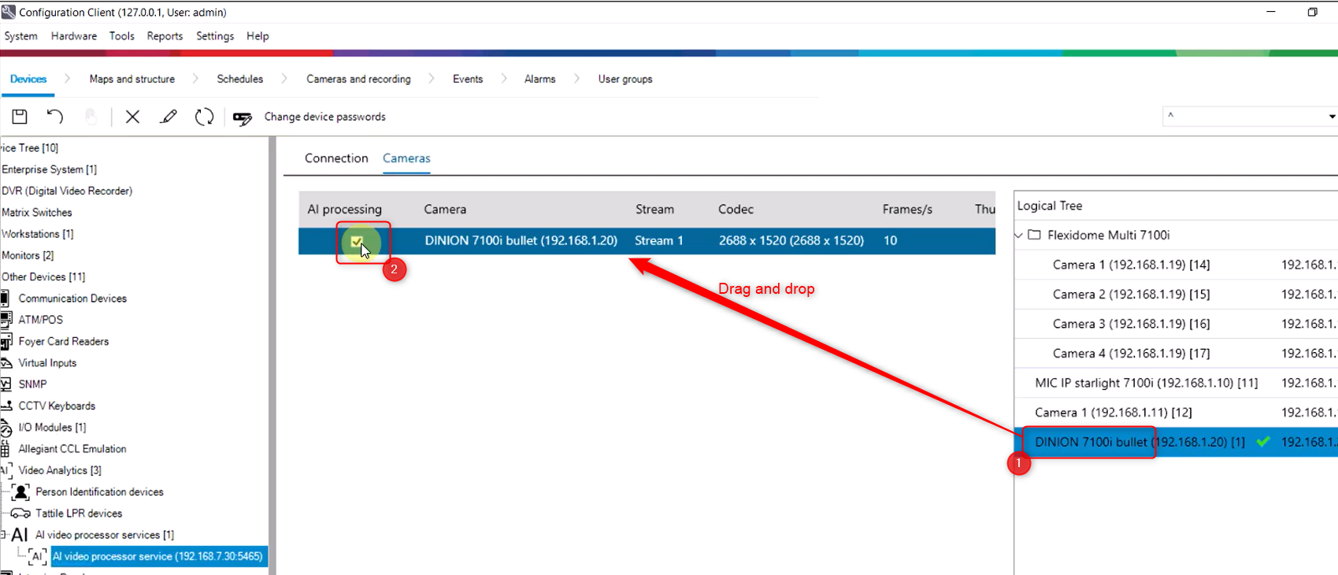The width and height of the screenshot is (1338, 575).
Task: Select Allegiant CCL Emulation tree item
Action: click(72, 449)
